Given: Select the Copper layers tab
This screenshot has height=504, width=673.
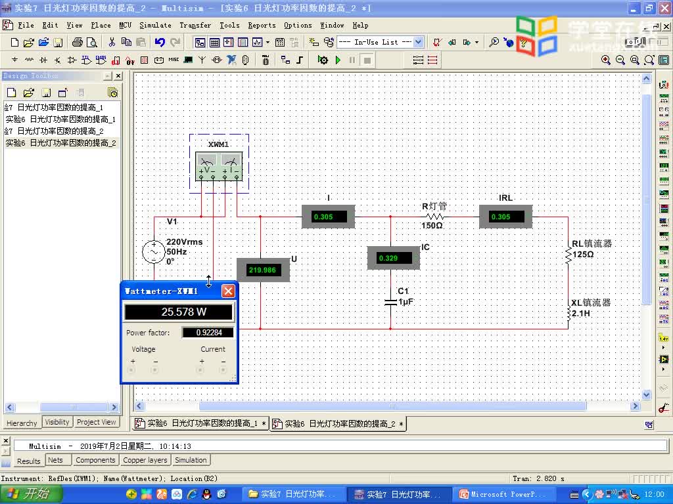Looking at the screenshot, I should point(145,460).
